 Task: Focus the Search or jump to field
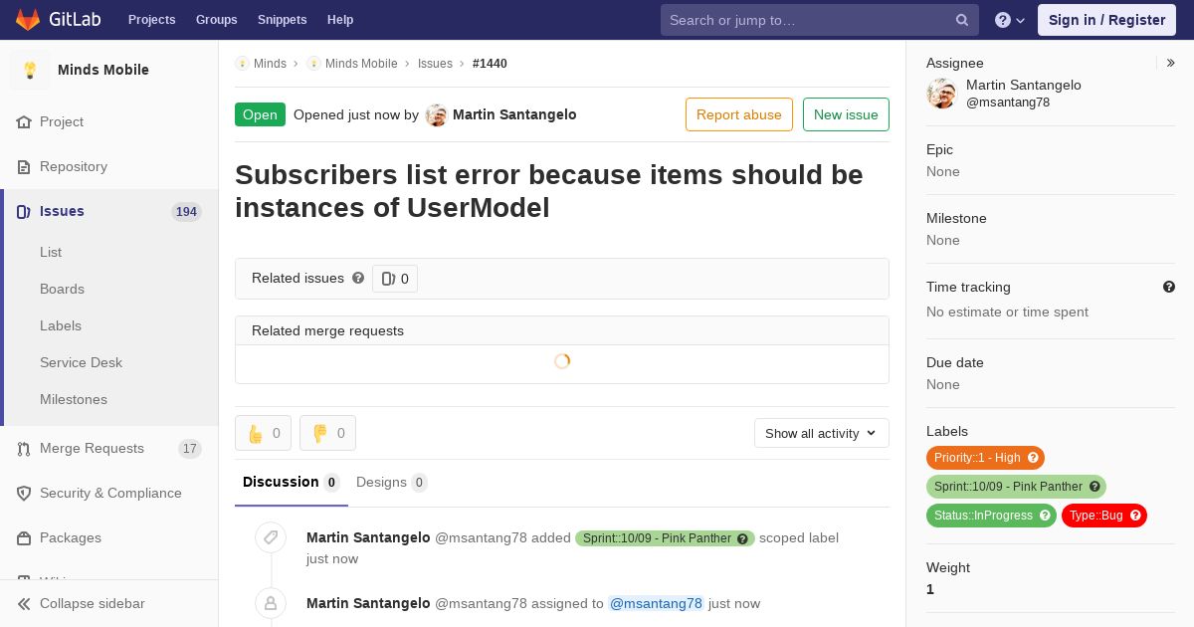coord(806,20)
